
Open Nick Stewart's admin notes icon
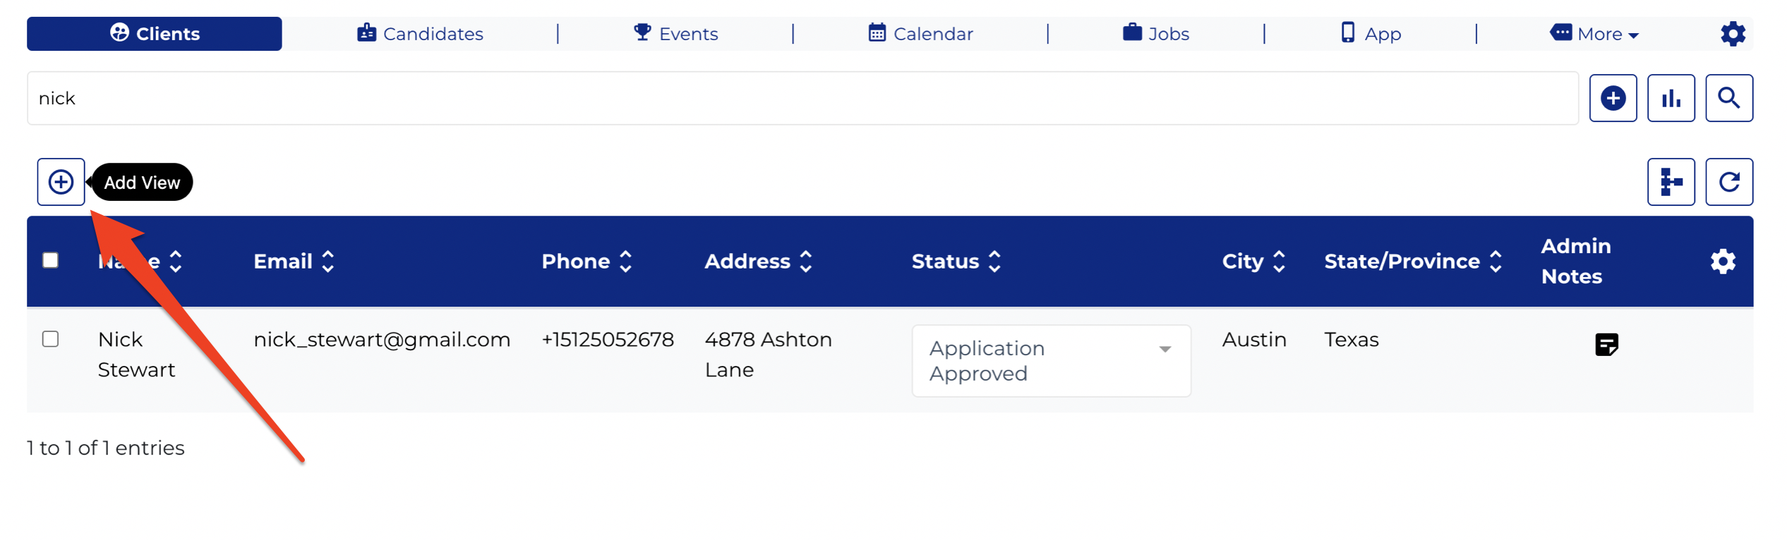(x=1606, y=345)
